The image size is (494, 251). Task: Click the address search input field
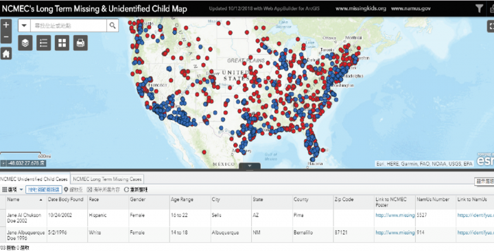pyautogui.click(x=69, y=25)
